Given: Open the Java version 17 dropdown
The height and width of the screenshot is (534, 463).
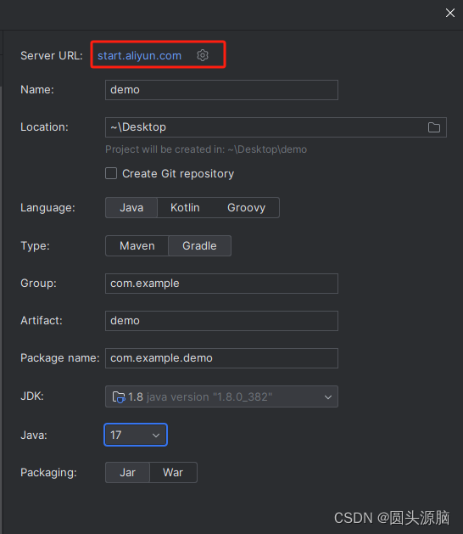Looking at the screenshot, I should (x=136, y=435).
